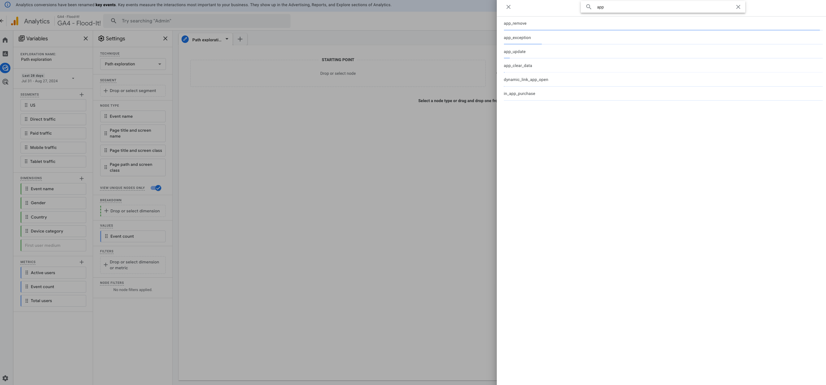Screen dimensions: 826x385
Task: Click Drop or select segment button
Action: 133,91
